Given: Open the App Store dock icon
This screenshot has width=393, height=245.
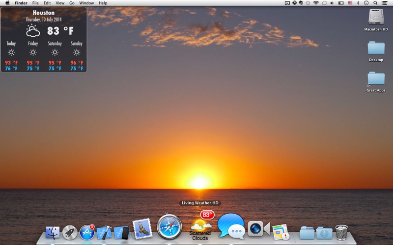Looking at the screenshot, I should tap(87, 232).
